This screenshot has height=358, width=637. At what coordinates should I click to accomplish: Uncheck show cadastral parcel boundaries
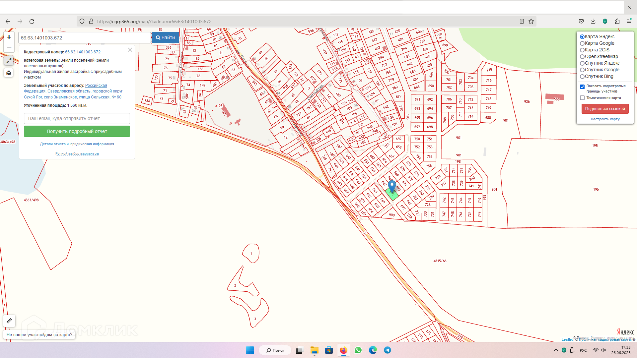click(582, 87)
